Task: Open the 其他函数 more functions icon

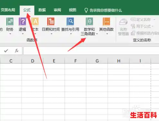Action: pos(107,22)
